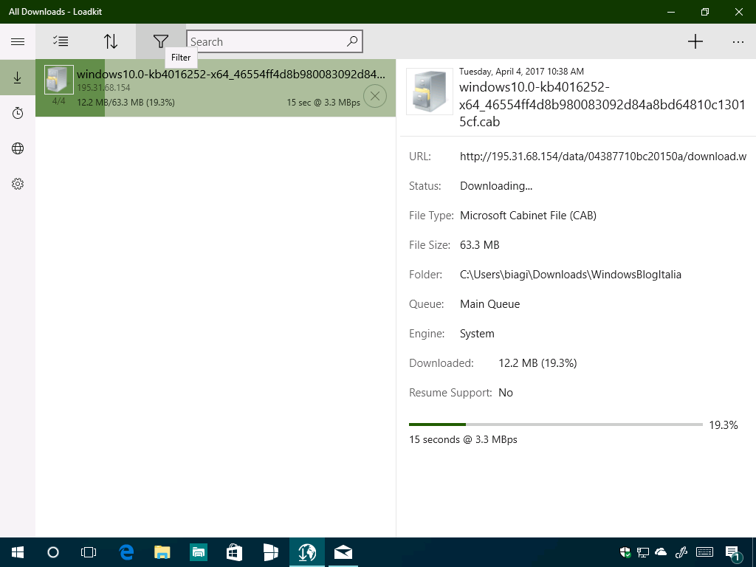
Task: Click the Downloads\WindowsBlogItalia folder path
Action: coord(571,275)
